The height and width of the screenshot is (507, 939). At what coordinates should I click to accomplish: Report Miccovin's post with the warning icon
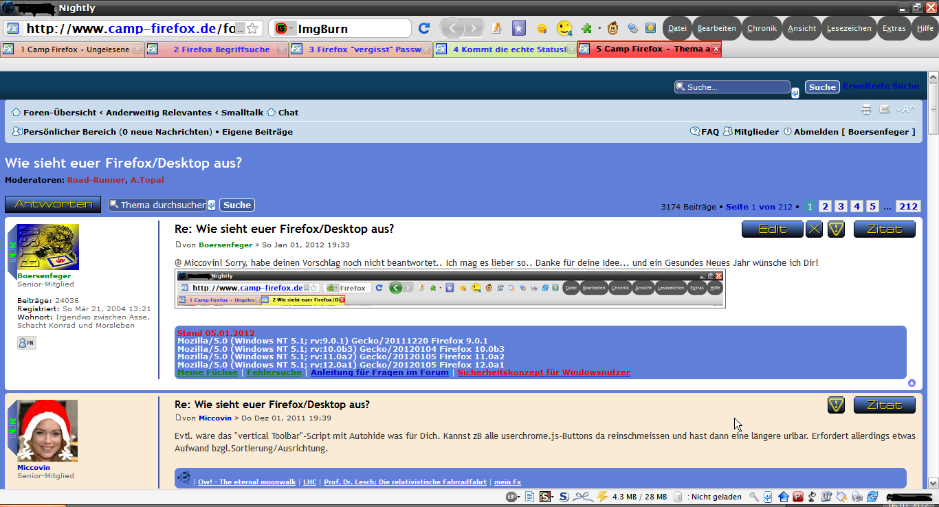pyautogui.click(x=836, y=405)
